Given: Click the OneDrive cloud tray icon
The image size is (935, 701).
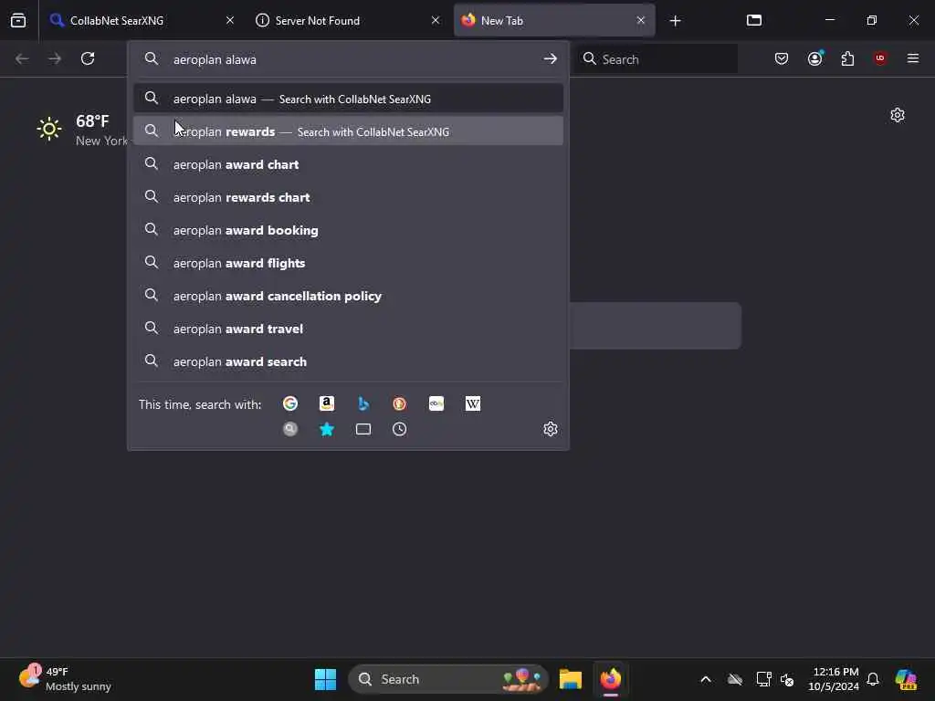Looking at the screenshot, I should tap(735, 679).
